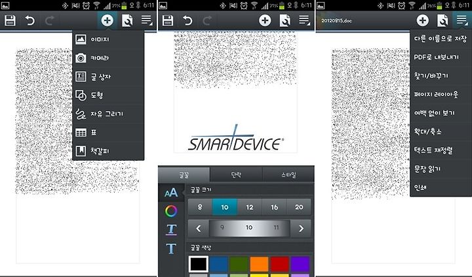Choose the black font color swatch
Image resolution: width=472 pixels, height=277 pixels.
coord(198,264)
